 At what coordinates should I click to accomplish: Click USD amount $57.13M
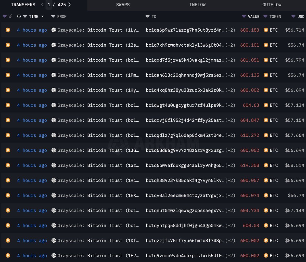pyautogui.click(x=295, y=105)
